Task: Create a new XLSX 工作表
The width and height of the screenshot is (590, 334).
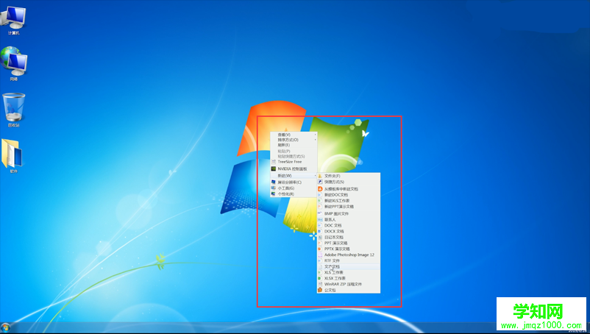Action: click(x=349, y=278)
